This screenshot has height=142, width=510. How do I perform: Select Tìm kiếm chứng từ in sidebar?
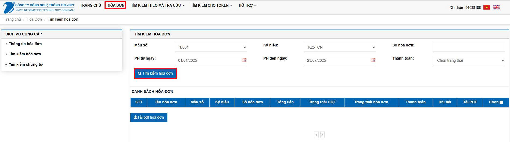tap(26, 64)
